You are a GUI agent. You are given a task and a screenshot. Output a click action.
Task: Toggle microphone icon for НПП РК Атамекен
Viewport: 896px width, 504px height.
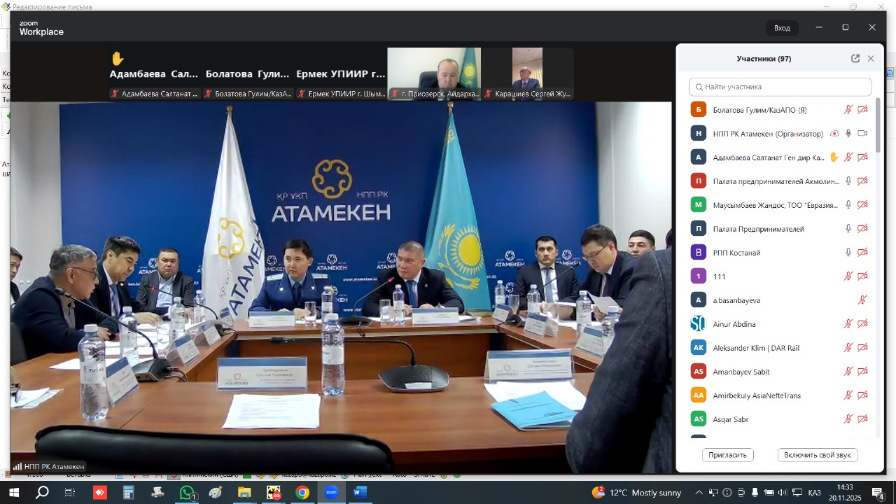(848, 134)
